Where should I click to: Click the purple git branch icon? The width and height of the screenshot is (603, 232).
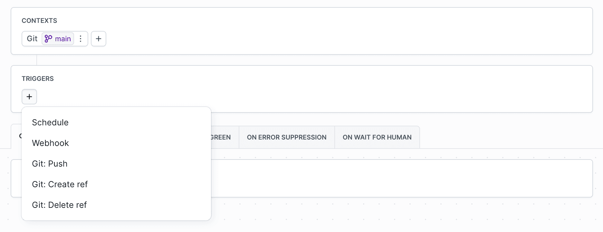(x=48, y=39)
